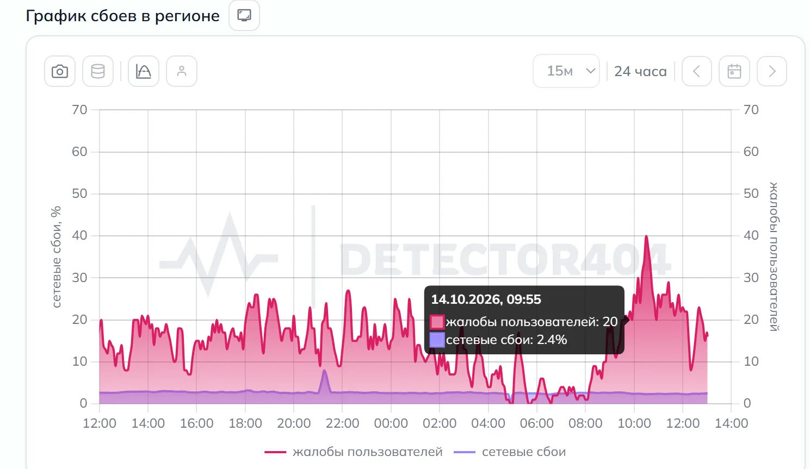The height and width of the screenshot is (469, 810).
Task: Click the purple swatch in tooltip
Action: point(437,340)
